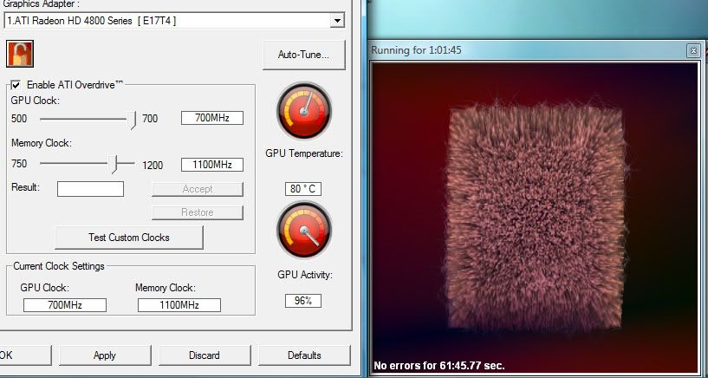Screen dimensions: 708x378
Task: Click the GPU Temperature gauge
Action: point(304,111)
